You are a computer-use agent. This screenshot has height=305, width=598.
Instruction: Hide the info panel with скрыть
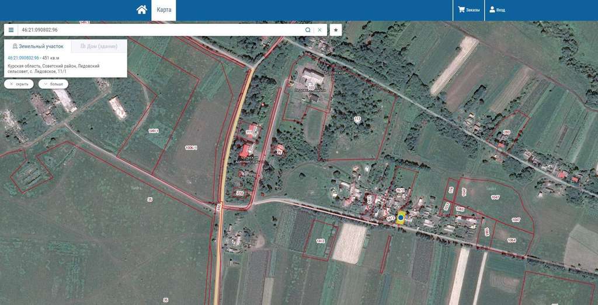19,84
